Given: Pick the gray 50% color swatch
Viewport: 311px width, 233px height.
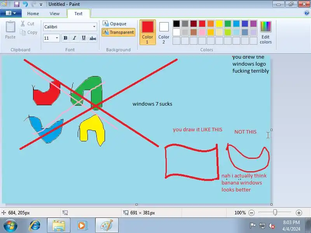Looking at the screenshot, I should (x=185, y=24).
